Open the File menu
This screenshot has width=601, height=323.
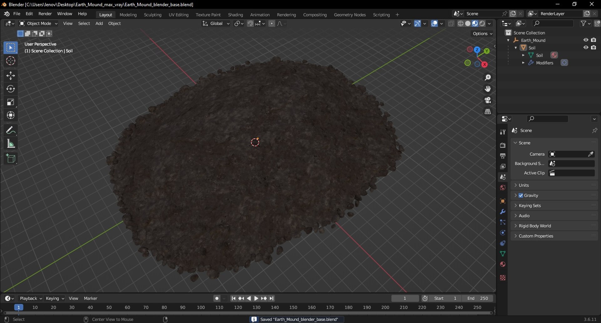(x=17, y=14)
